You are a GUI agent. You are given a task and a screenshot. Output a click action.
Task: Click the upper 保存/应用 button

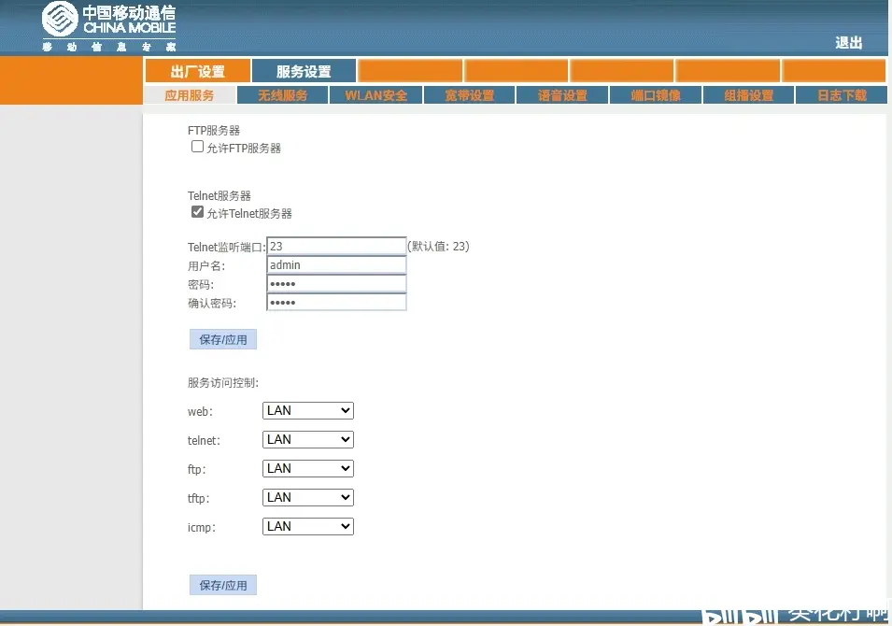click(x=222, y=339)
